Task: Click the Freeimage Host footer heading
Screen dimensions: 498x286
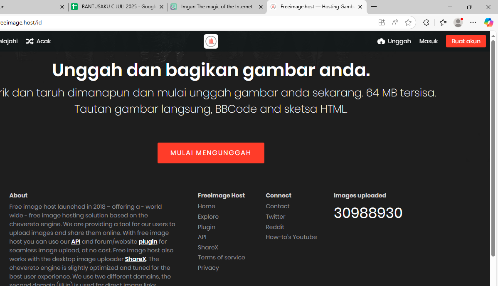Action: coord(222,195)
